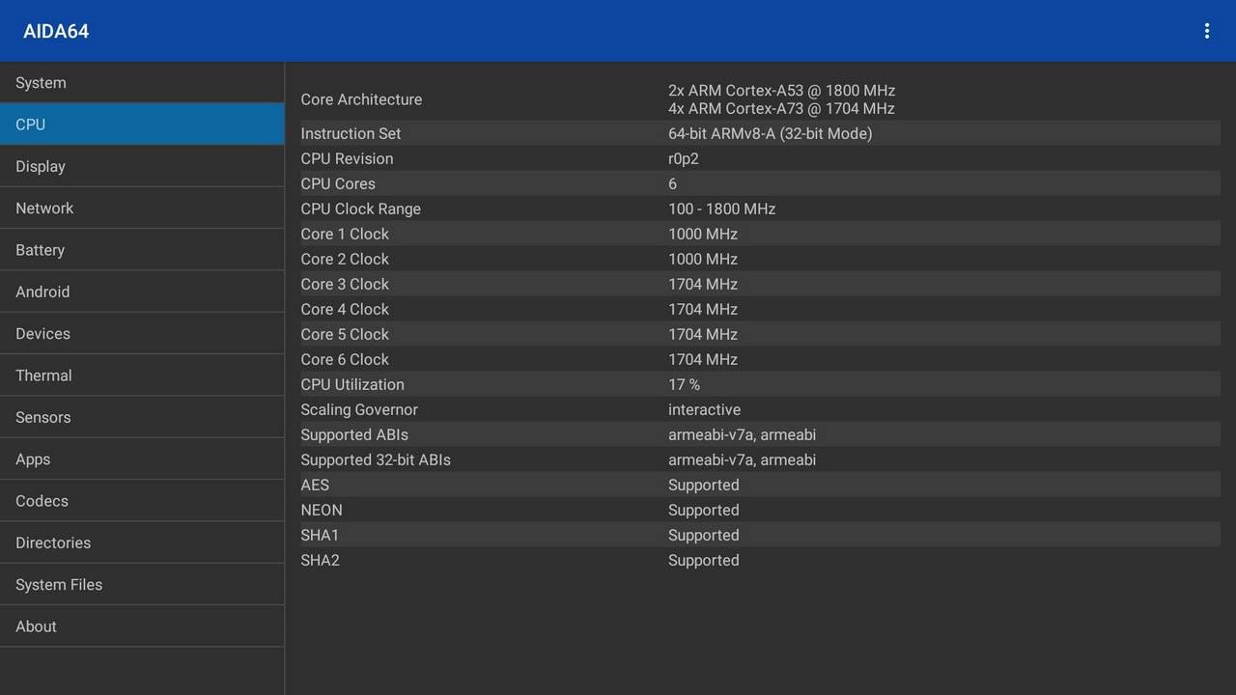Click the 'interactive' governor value
The image size is (1236, 695).
(x=704, y=409)
